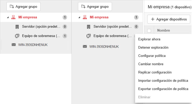Image resolution: width=192 pixels, height=104 pixels.
Task: Toggle the select-all checkbox beside Nombre
Action: (x=149, y=31)
